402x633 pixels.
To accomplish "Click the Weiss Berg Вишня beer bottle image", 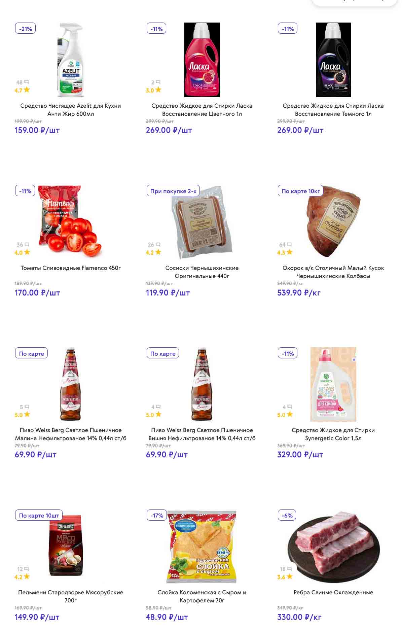I will 202,384.
